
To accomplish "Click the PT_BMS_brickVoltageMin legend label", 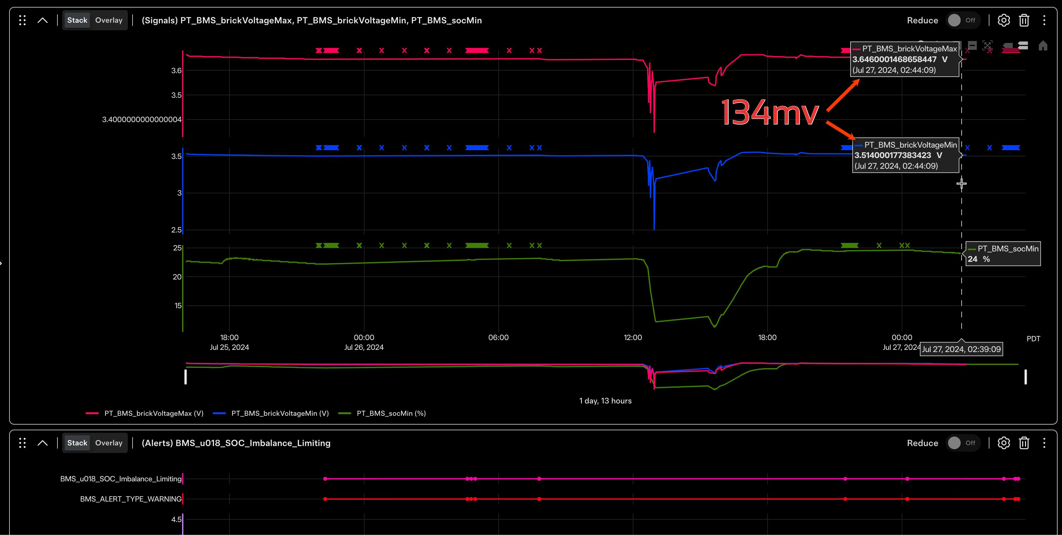I will (x=280, y=413).
